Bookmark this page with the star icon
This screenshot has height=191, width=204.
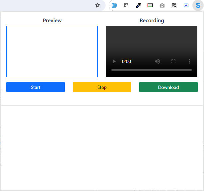click(x=98, y=5)
